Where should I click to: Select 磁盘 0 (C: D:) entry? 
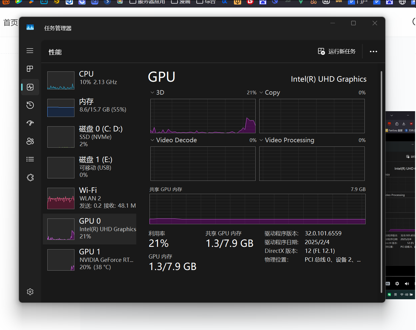pyautogui.click(x=90, y=137)
